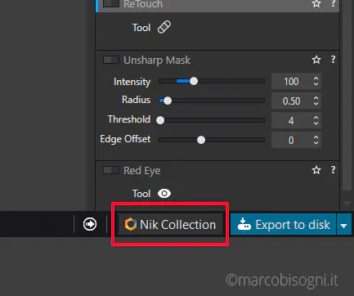Click the Unsharp Mask palette title
Screen dimensions: 354x296
coord(157,60)
